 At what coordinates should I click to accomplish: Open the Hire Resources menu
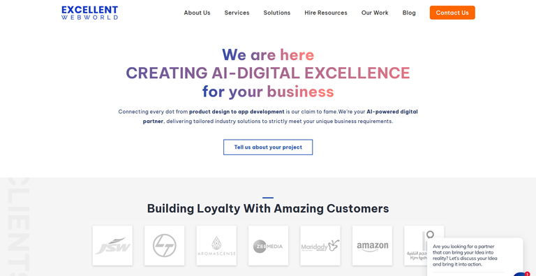(x=326, y=13)
